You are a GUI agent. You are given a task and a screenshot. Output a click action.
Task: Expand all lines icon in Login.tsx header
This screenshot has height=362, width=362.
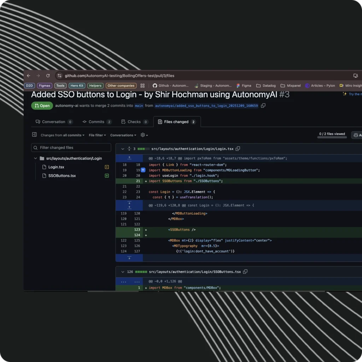[129, 149]
